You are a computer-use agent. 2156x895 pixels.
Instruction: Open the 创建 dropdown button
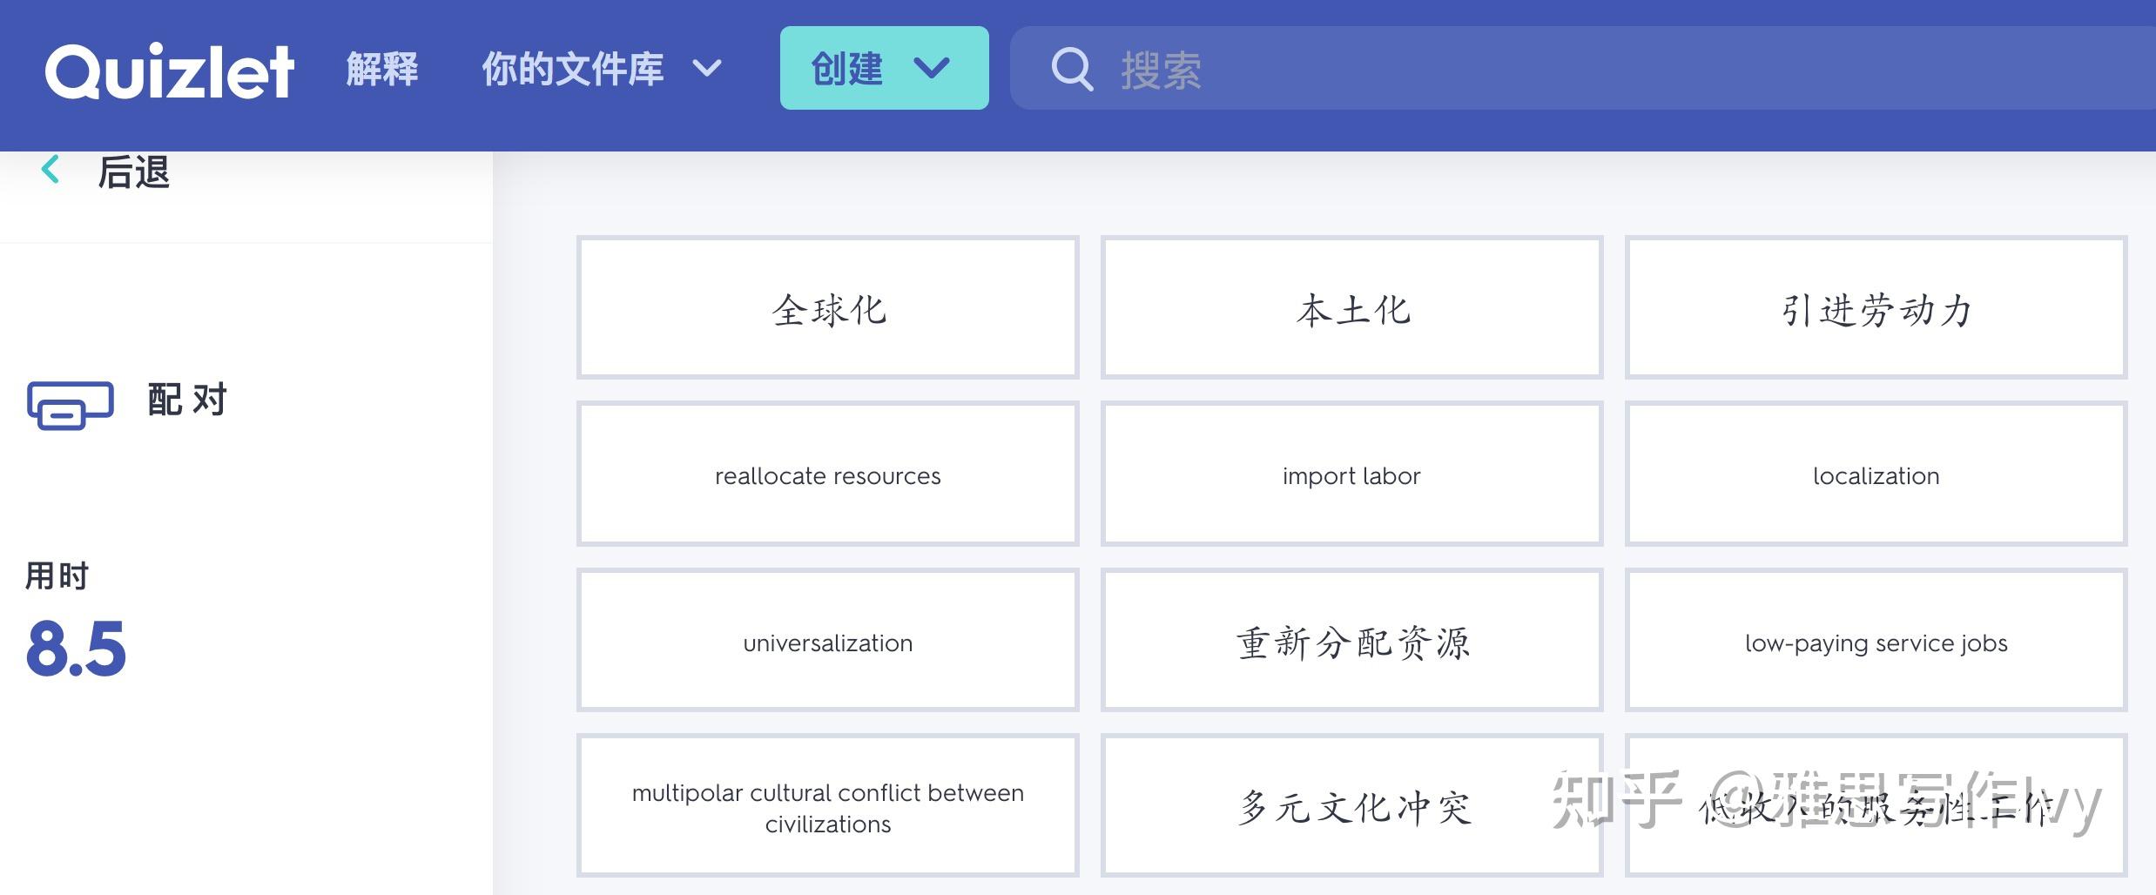[x=884, y=68]
